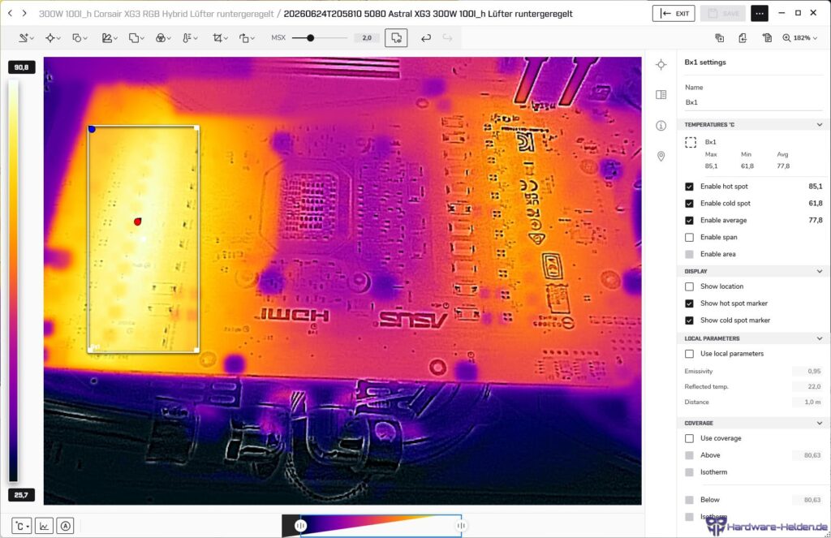Select the crop tool
Viewport: 831px width, 538px height.
217,38
